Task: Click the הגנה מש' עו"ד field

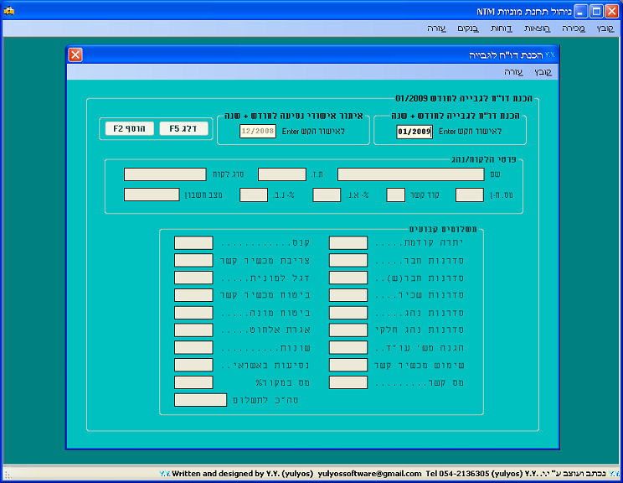Action: tap(348, 348)
